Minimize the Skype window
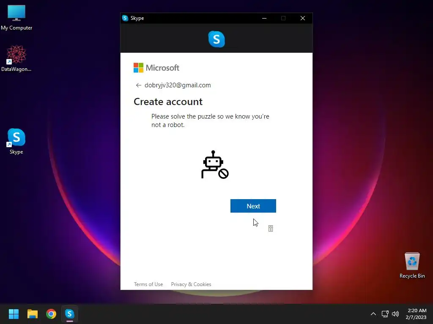 click(264, 18)
